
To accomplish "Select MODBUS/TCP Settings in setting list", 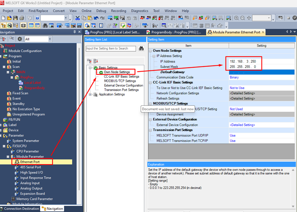I will click(120, 81).
